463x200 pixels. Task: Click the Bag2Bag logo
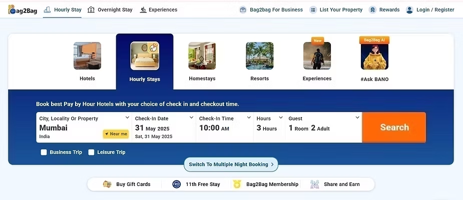(23, 9)
